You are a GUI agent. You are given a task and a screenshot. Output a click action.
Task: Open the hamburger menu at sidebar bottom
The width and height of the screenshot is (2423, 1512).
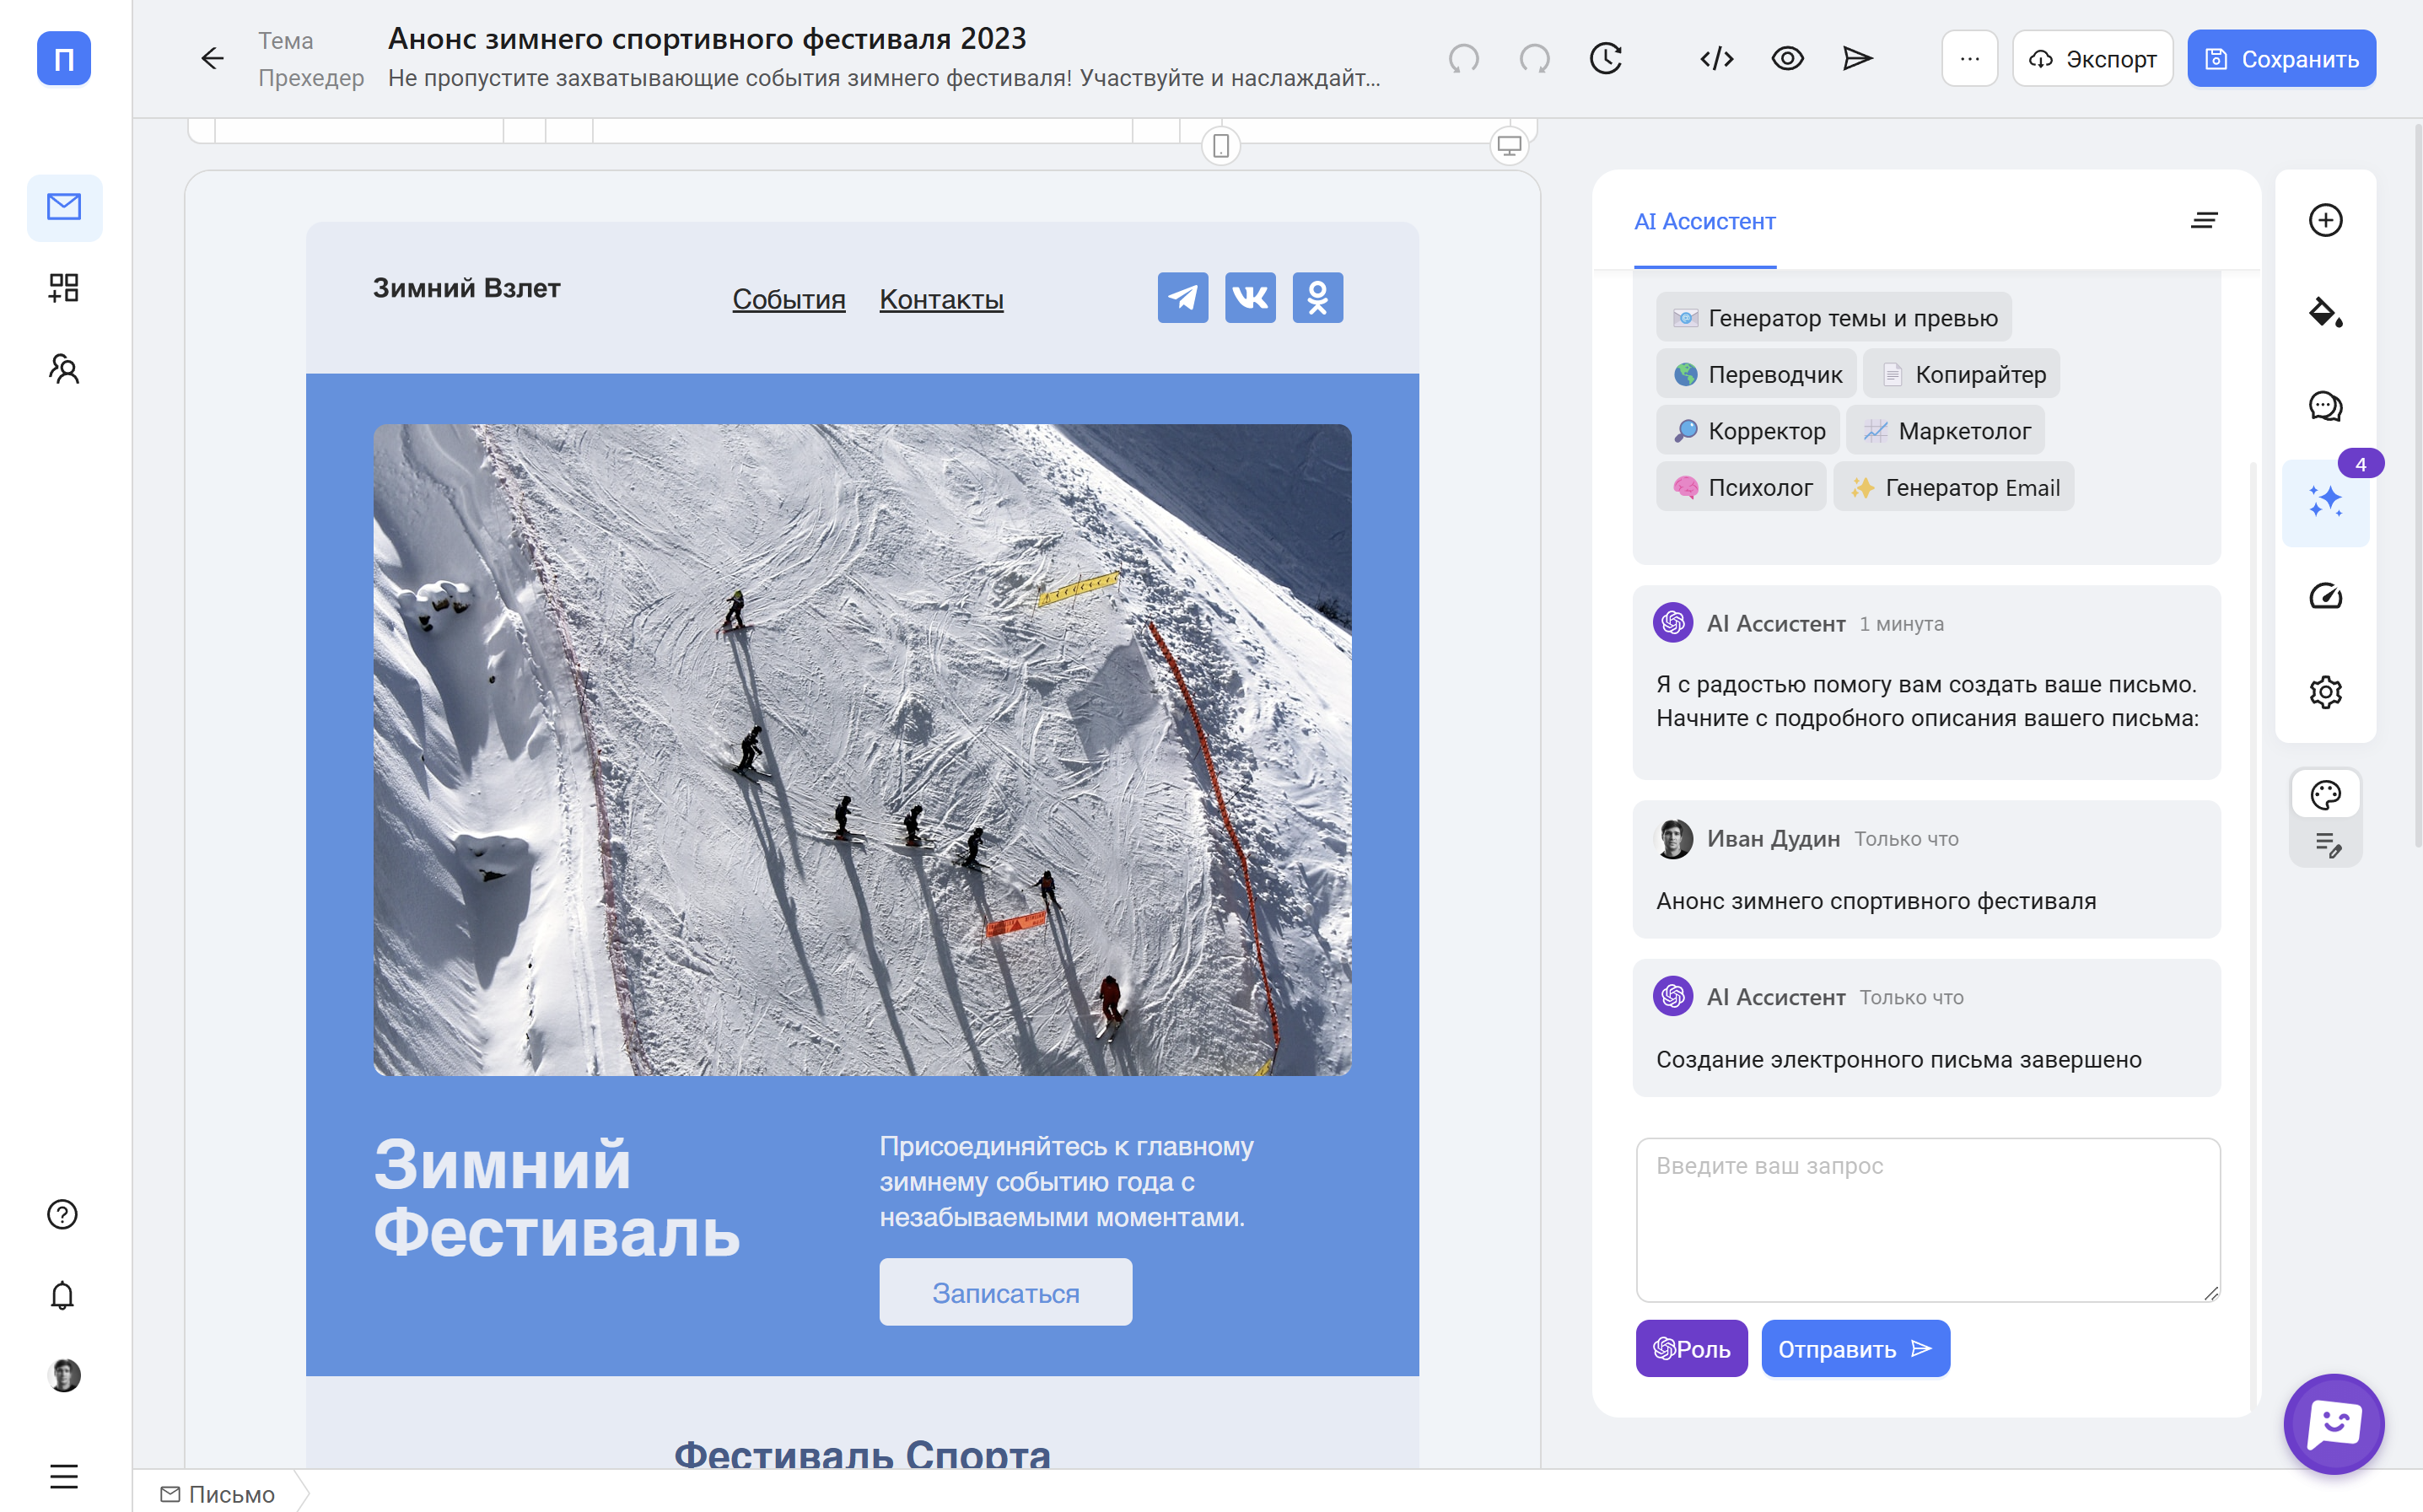click(x=64, y=1476)
